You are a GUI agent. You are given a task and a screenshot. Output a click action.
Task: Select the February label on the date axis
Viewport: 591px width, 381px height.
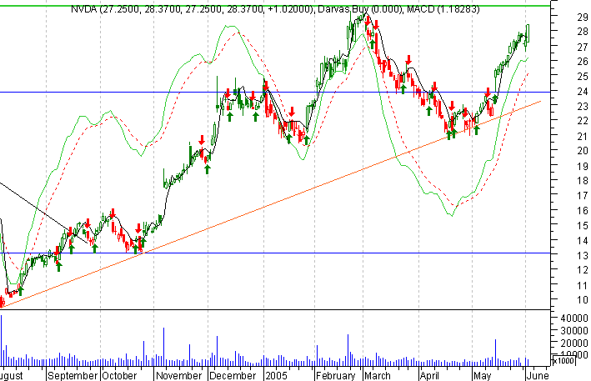click(x=335, y=376)
